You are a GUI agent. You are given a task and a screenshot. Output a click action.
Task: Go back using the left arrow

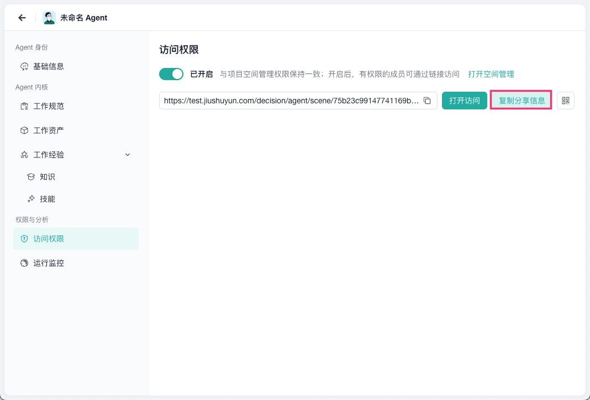[x=22, y=18]
